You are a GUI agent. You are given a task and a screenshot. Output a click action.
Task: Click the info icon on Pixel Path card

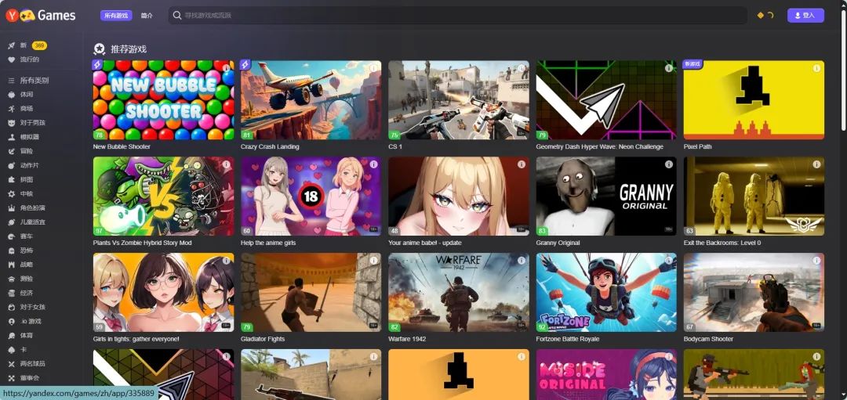[816, 68]
